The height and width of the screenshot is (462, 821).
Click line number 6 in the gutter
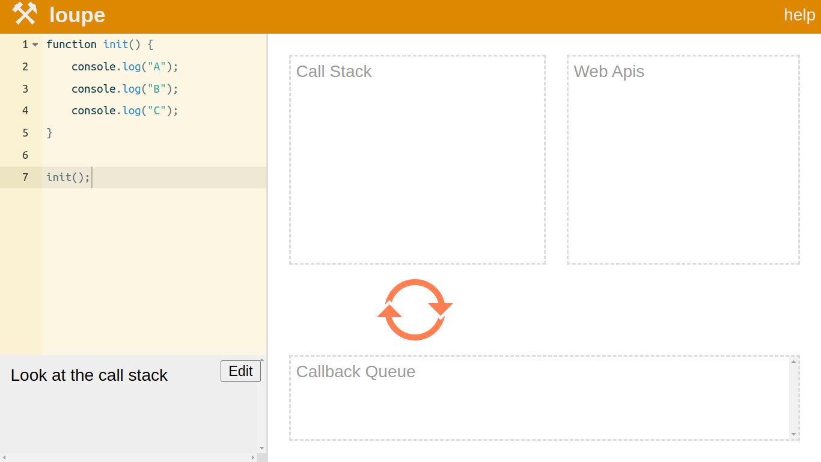25,155
